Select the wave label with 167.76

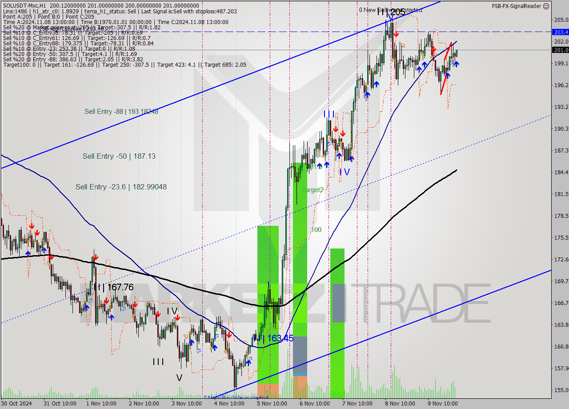tap(114, 287)
